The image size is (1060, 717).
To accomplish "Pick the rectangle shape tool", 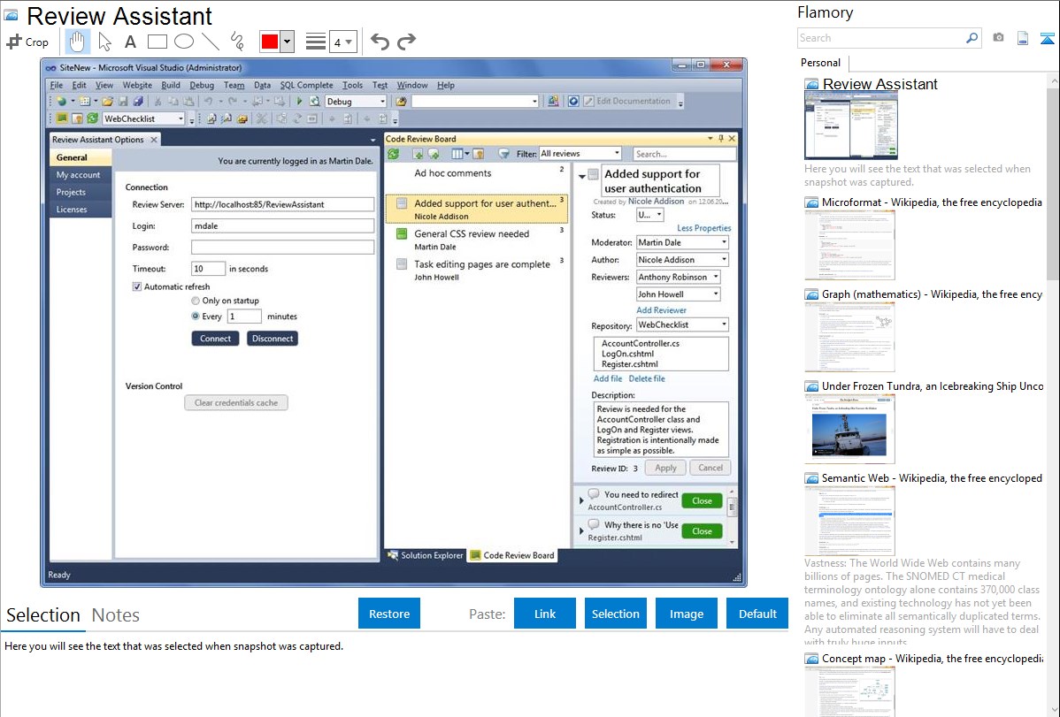I will 157,42.
